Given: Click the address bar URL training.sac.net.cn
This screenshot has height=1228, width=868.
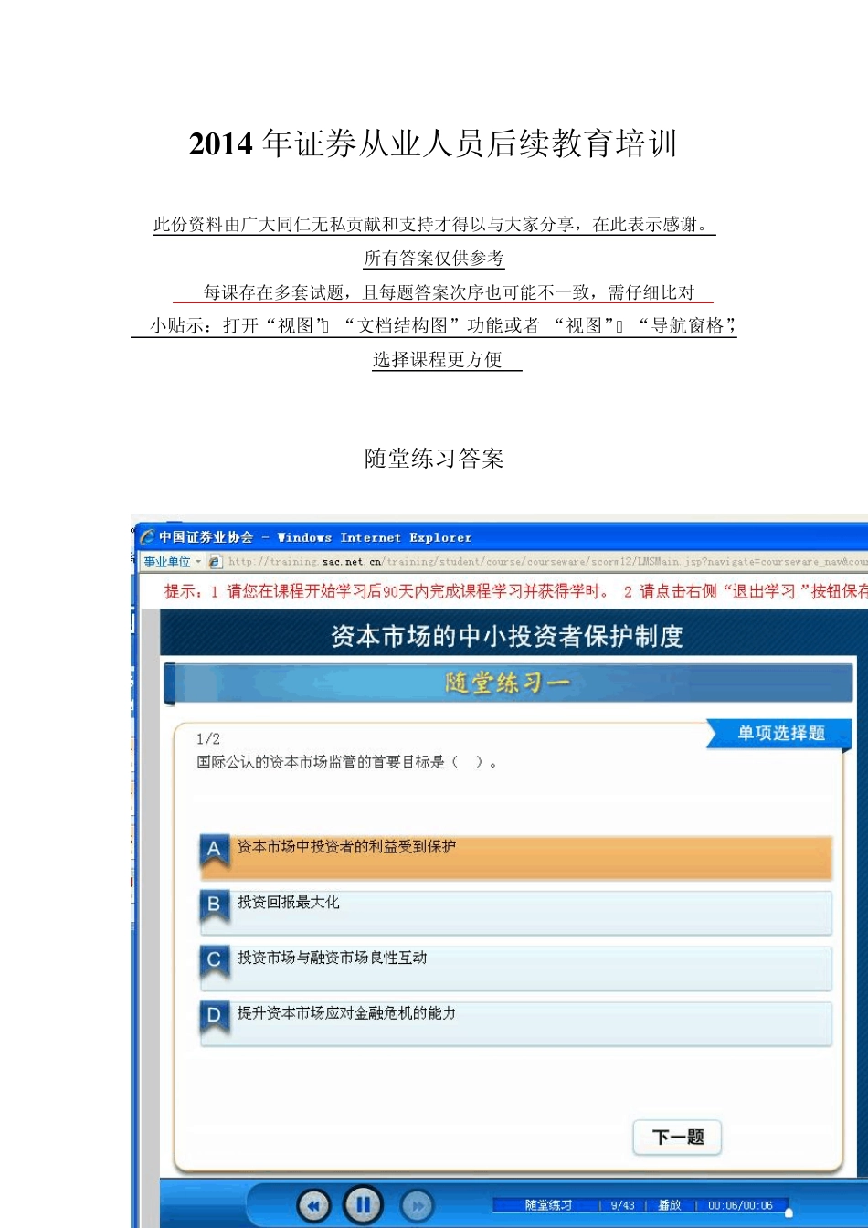Looking at the screenshot, I should (x=546, y=562).
